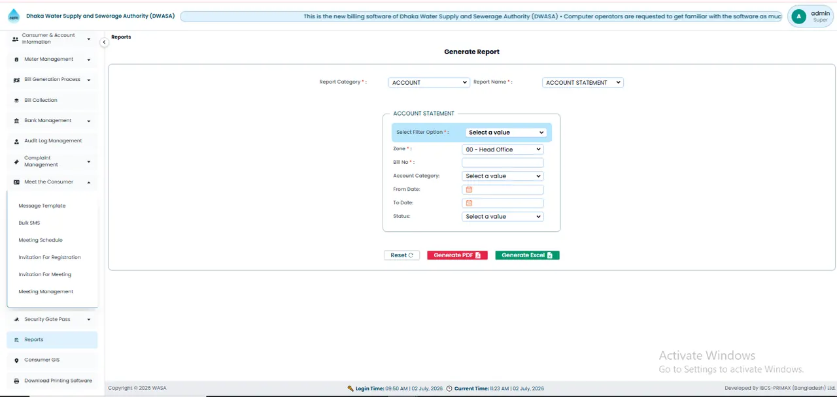This screenshot has width=837, height=397.
Task: Click the Bill Generation Process icon
Action: pyautogui.click(x=16, y=80)
